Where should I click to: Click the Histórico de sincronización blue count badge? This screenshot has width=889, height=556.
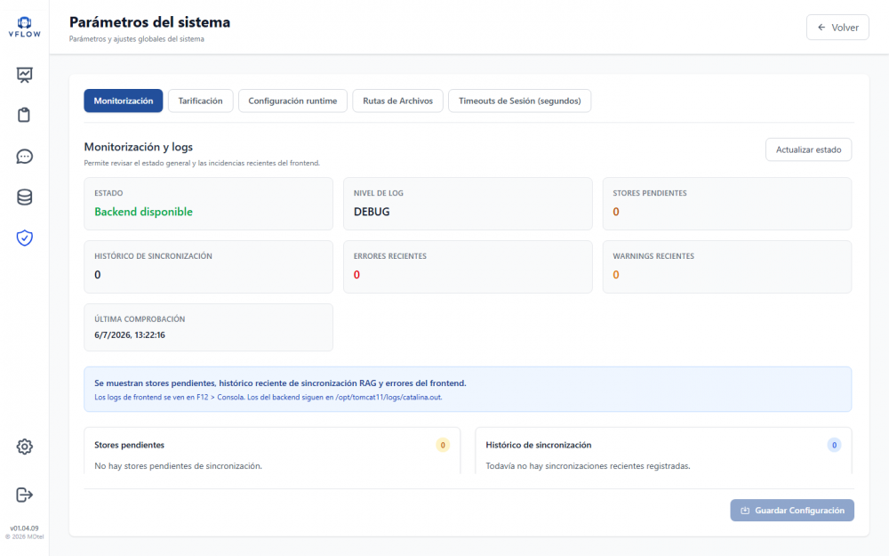[834, 445]
